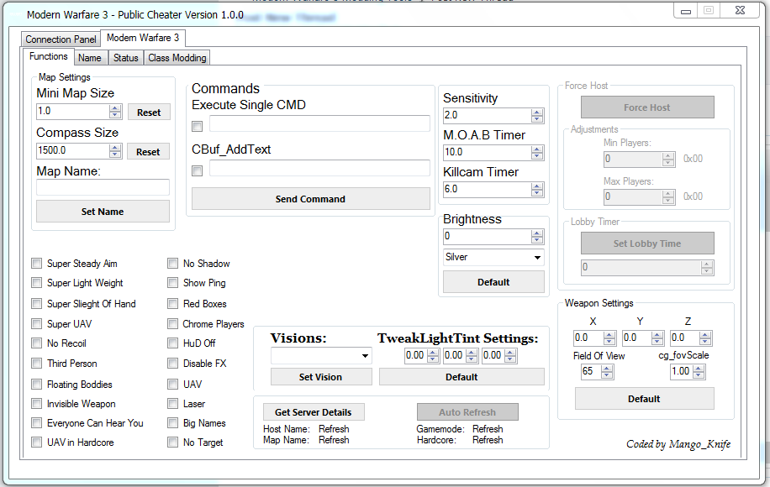
Task: Focus the Execute Single CMD text box
Action: point(319,123)
